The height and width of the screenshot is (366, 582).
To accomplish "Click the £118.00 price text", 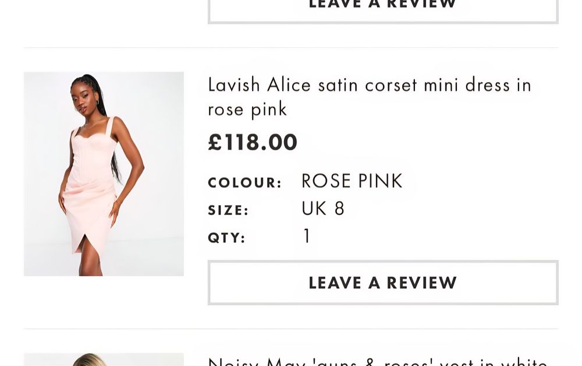I will [253, 142].
